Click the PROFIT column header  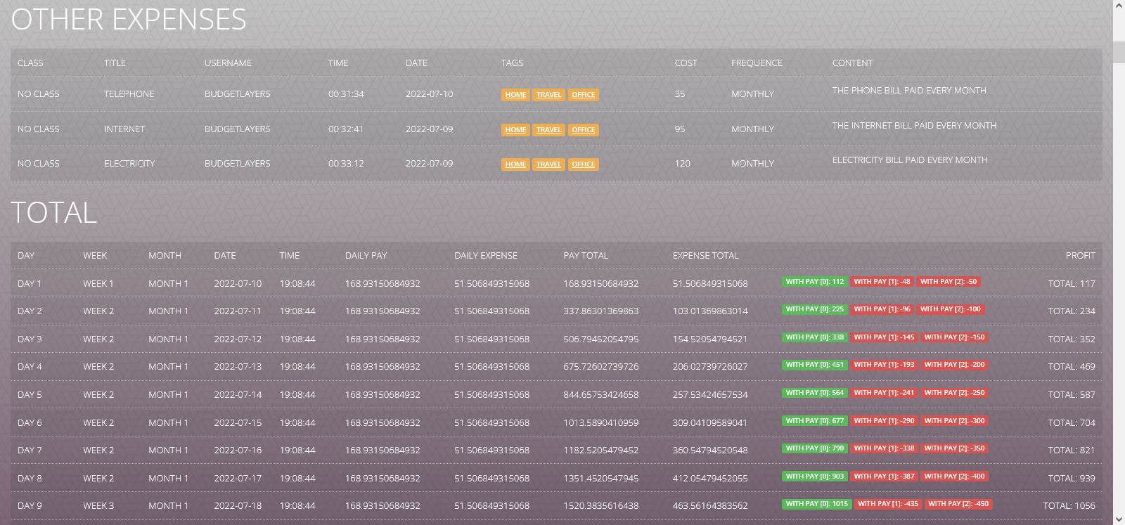[x=1080, y=256]
